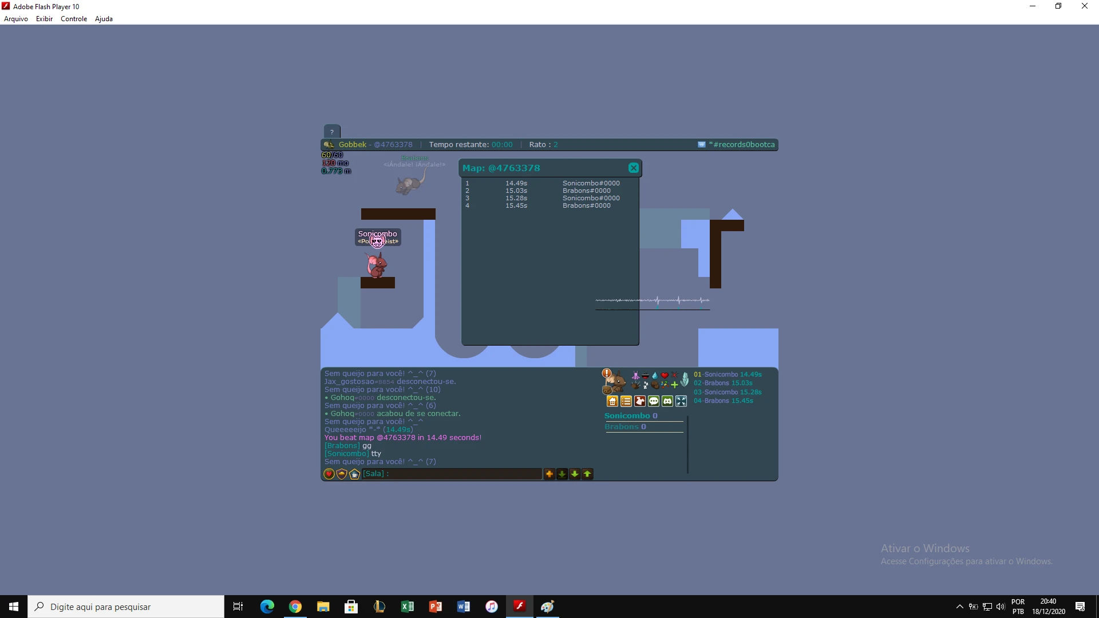Click 01-Sonicombo 14.49s leaderboard entry

(728, 374)
